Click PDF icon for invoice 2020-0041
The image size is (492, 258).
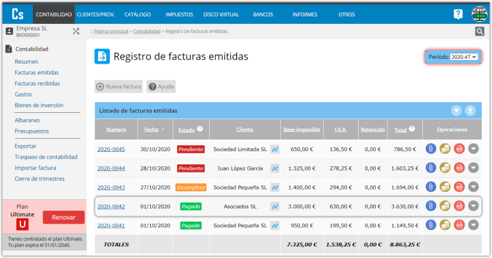tap(459, 224)
